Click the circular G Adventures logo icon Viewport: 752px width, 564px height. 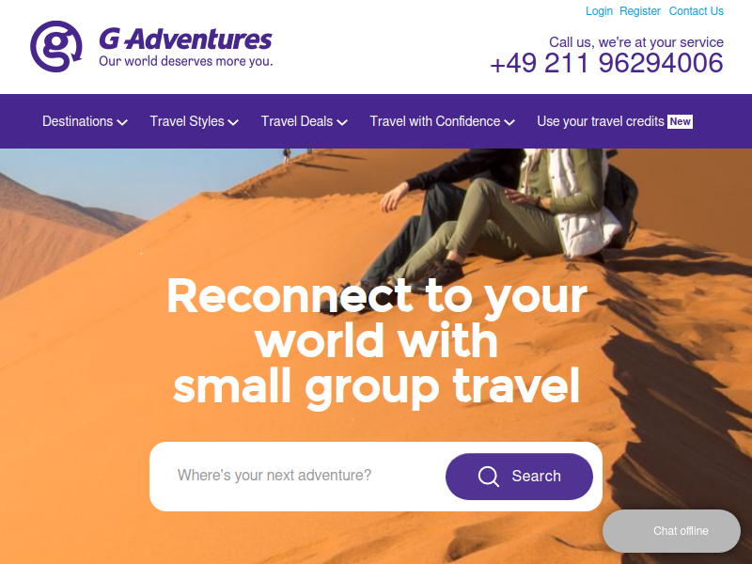point(56,46)
